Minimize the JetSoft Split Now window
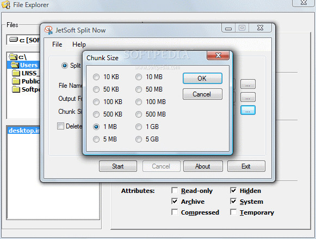Image resolution: width=316 pixels, height=239 pixels. pos(228,28)
